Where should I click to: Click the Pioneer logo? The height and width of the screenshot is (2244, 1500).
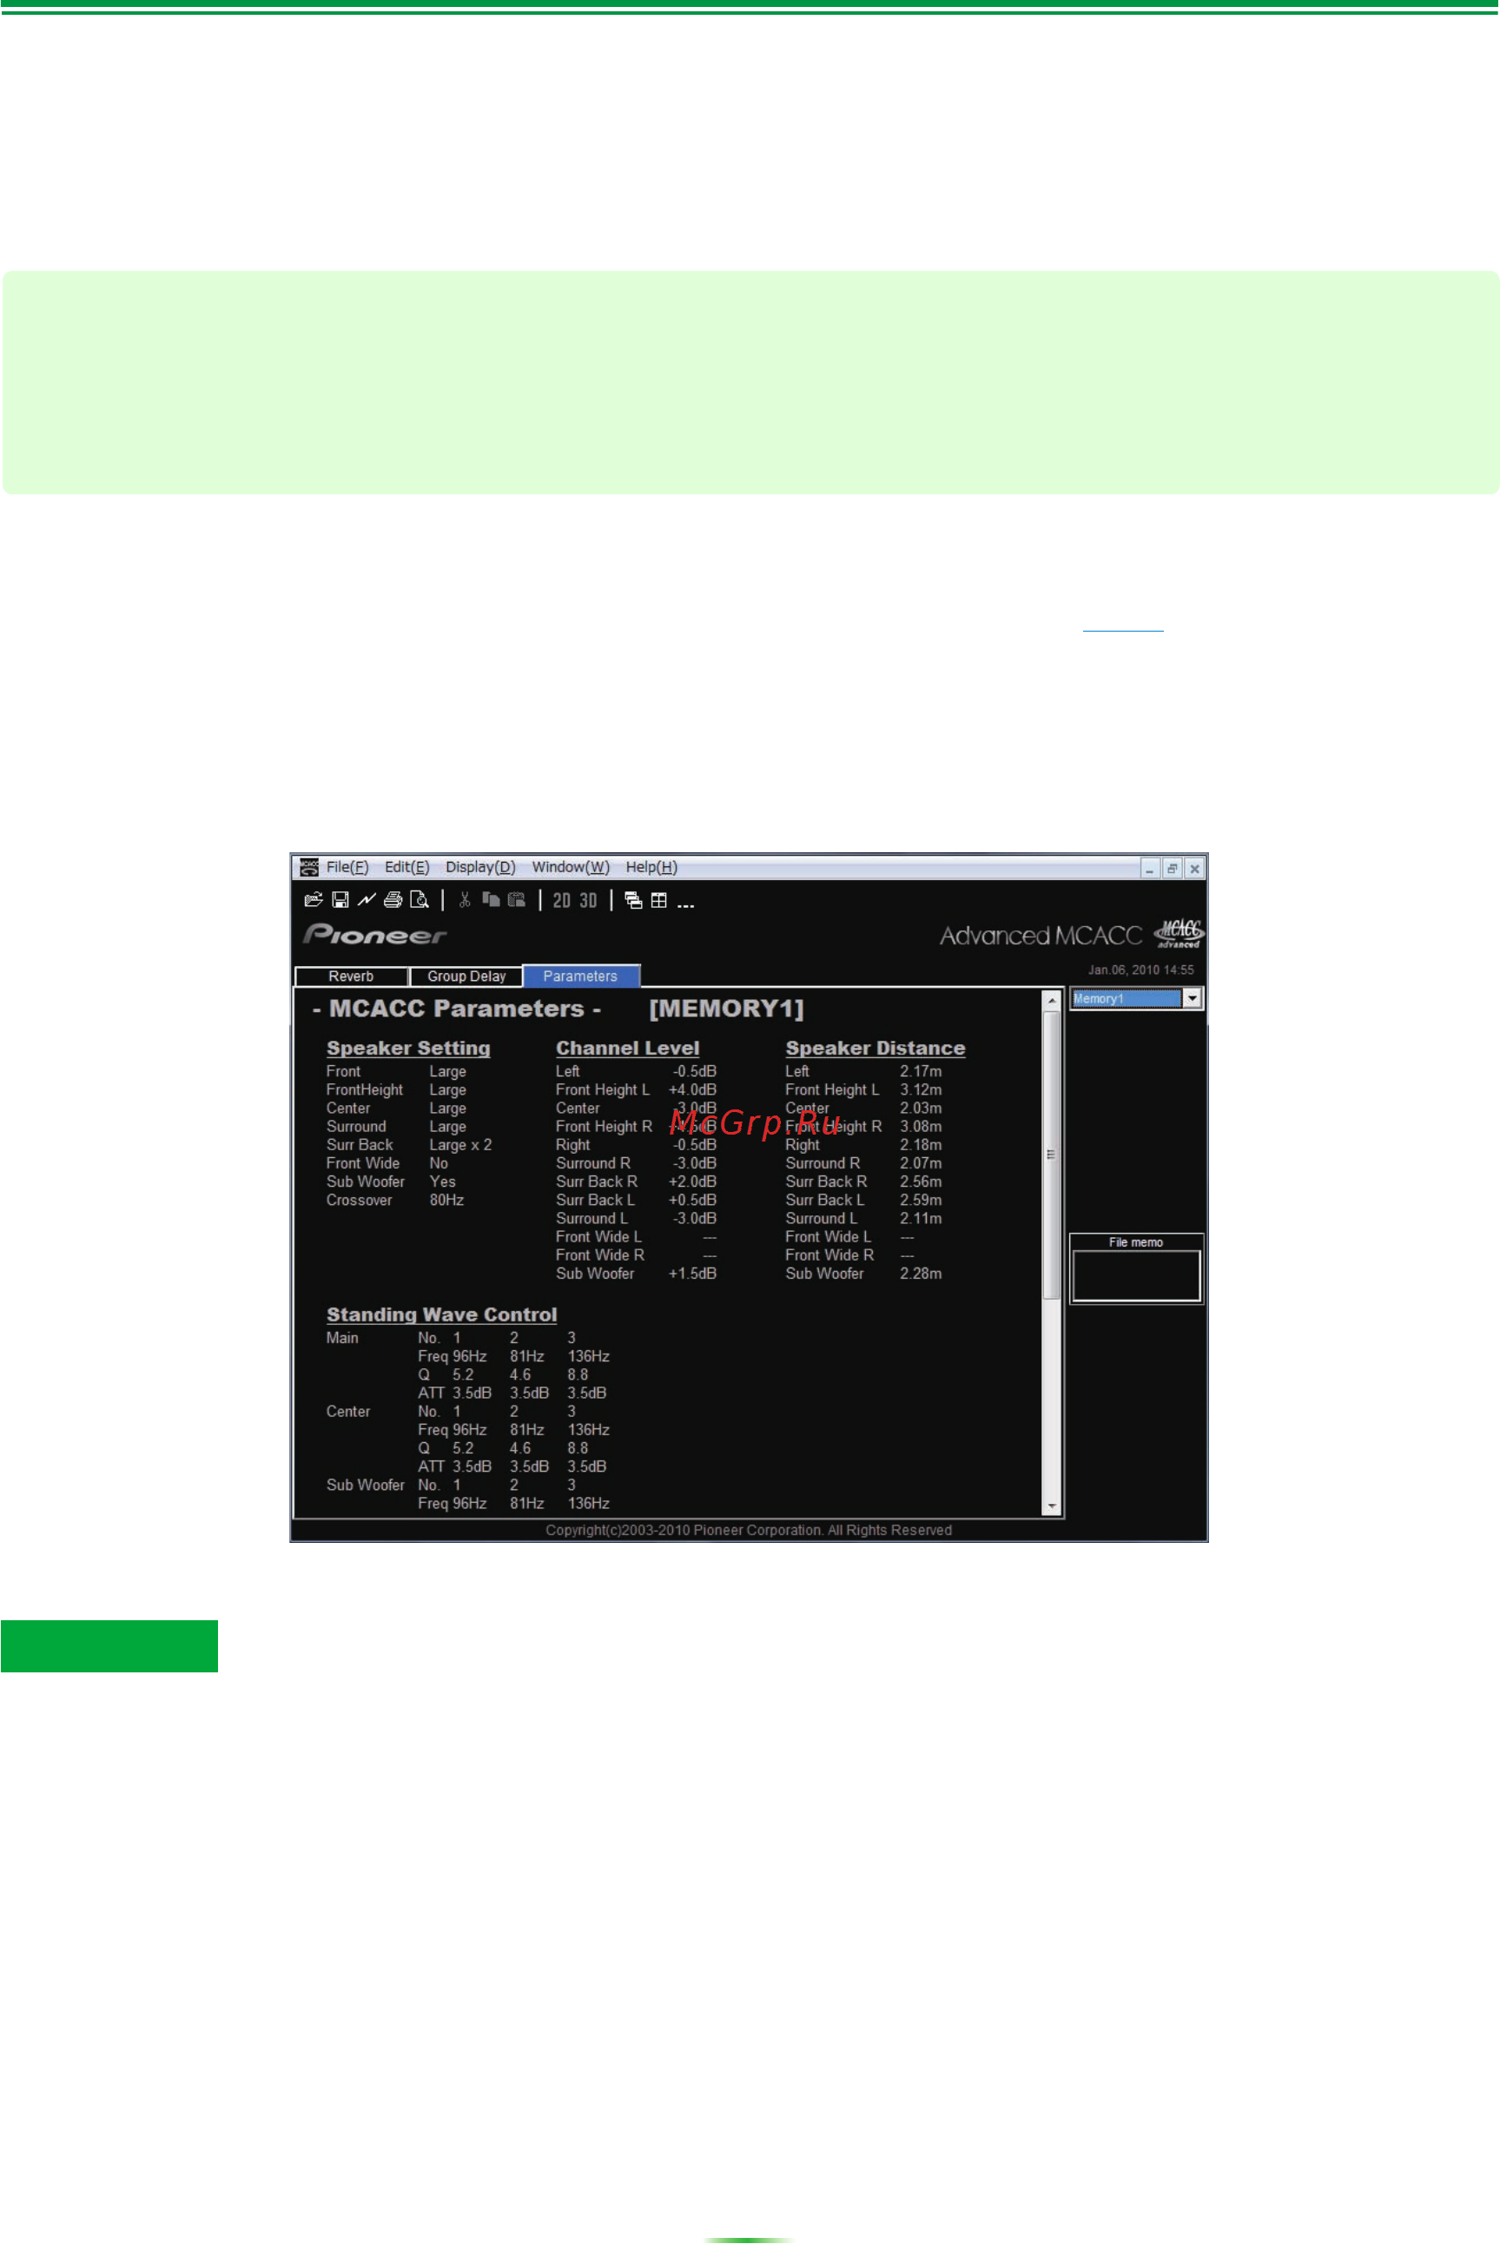[x=375, y=934]
